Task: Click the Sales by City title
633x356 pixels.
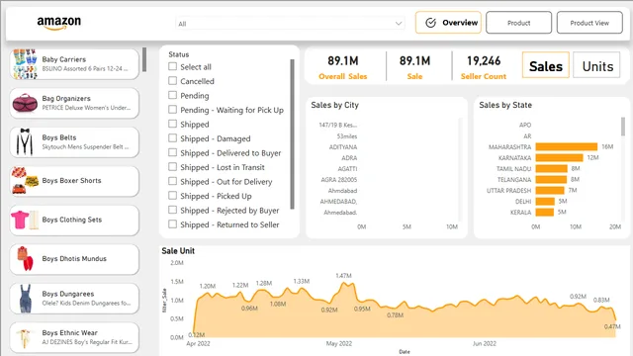Action: pos(334,105)
